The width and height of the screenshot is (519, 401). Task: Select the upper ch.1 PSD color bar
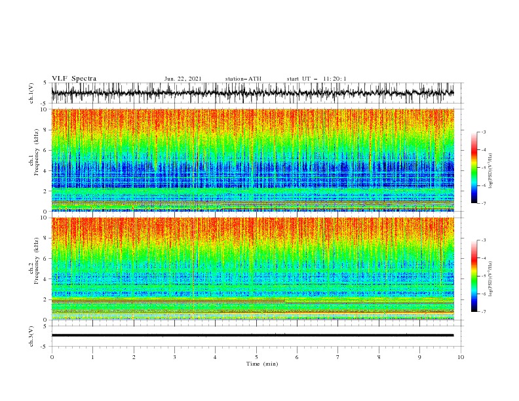(474, 168)
